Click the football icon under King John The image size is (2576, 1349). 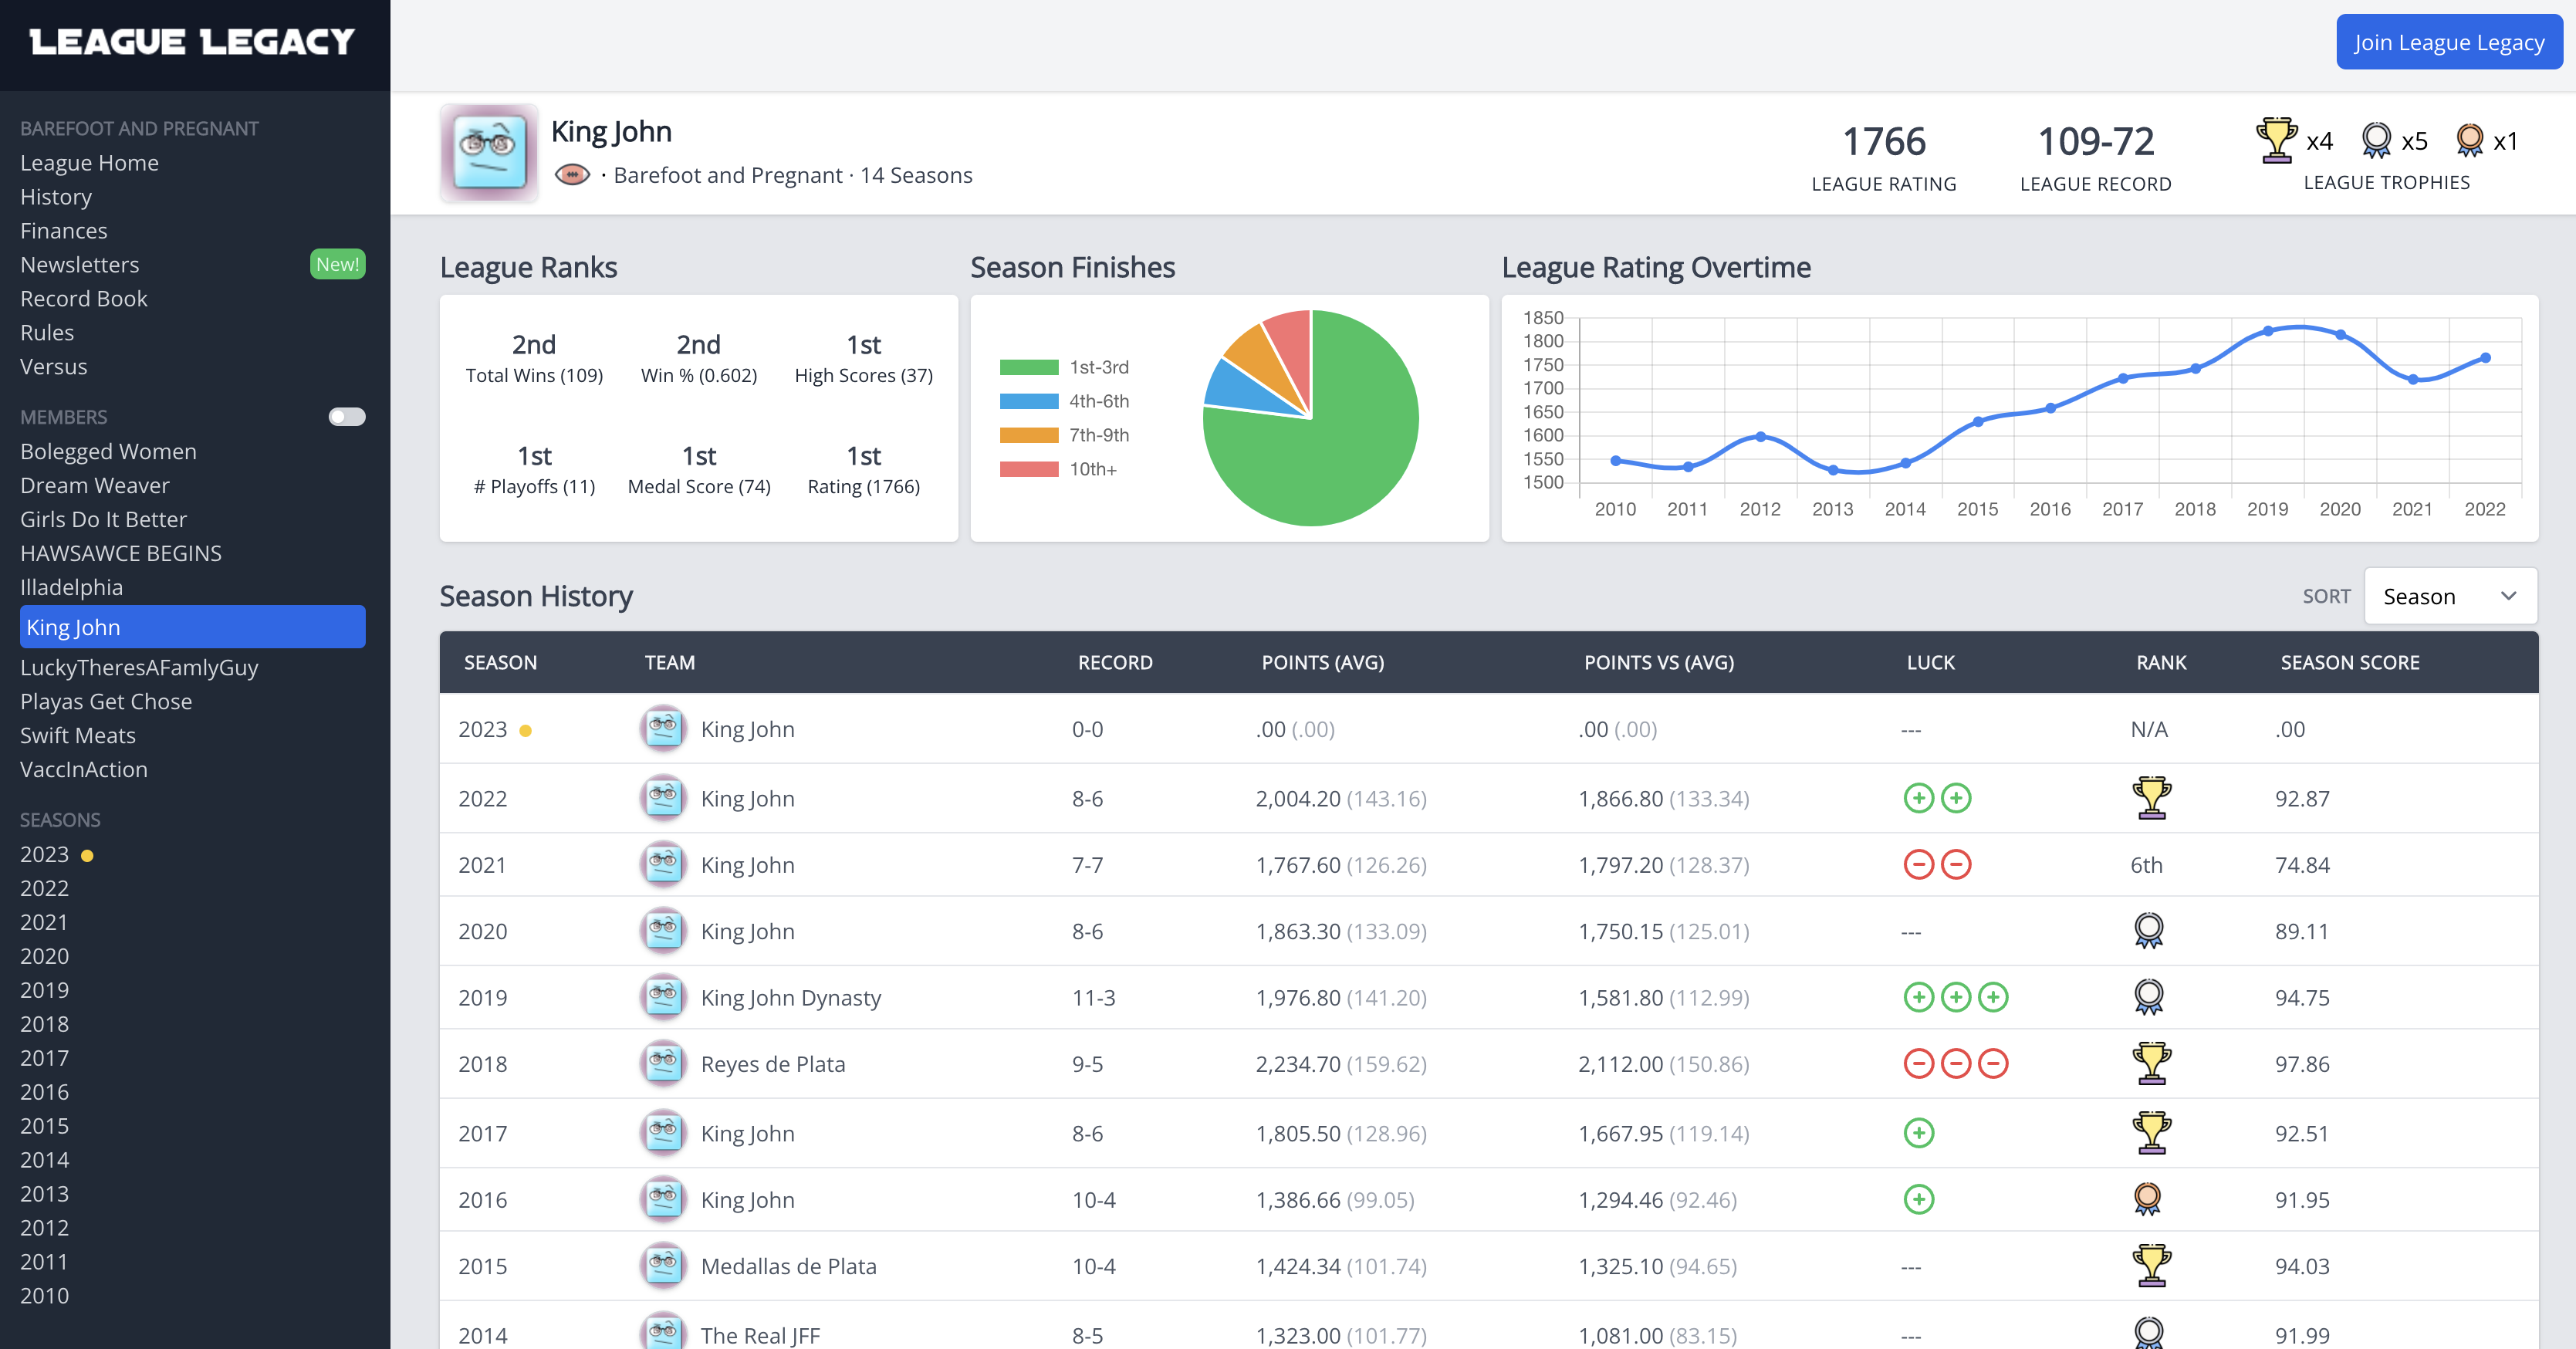click(572, 175)
